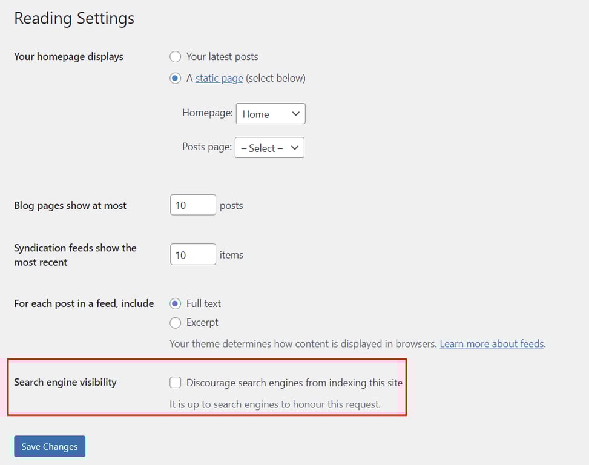Image resolution: width=589 pixels, height=465 pixels.
Task: Open "Learn more about feeds" link
Action: pyautogui.click(x=491, y=343)
